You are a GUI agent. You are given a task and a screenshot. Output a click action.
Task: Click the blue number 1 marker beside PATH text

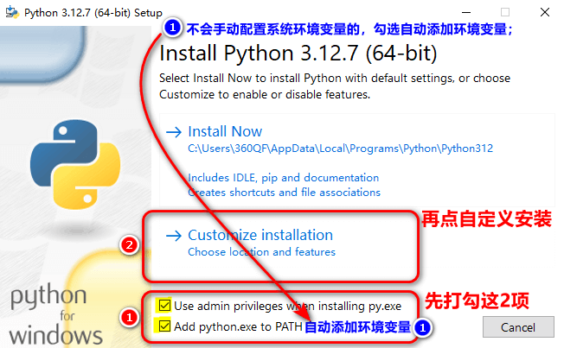click(422, 327)
